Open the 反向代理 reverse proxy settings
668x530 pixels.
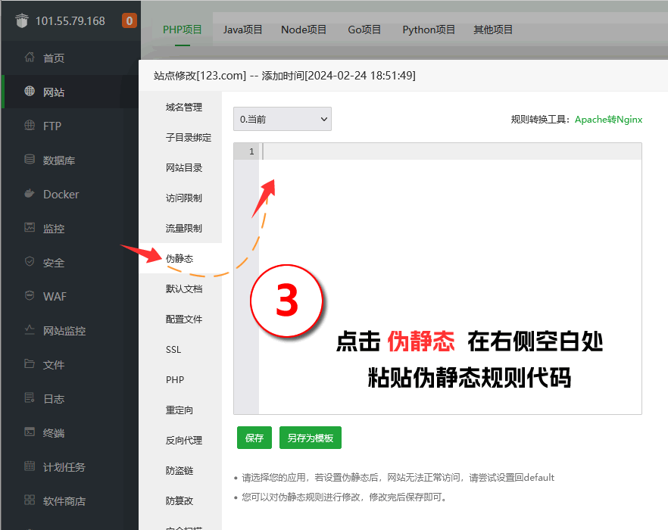click(x=183, y=440)
